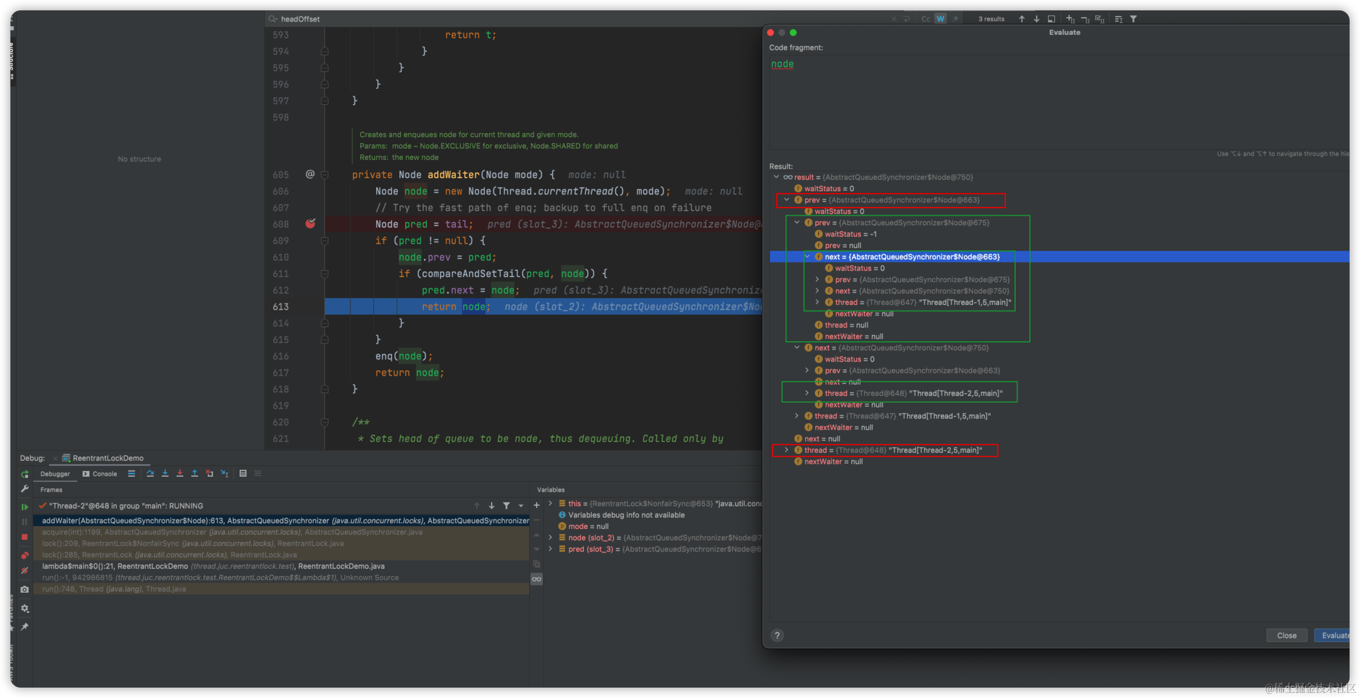Expand the thread Thread-2 result entry
1360x698 pixels.
[x=787, y=450]
